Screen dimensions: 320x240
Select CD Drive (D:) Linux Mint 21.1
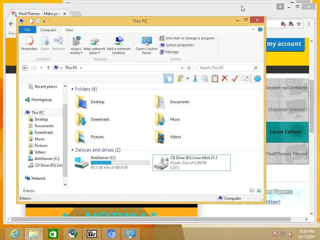[192, 162]
